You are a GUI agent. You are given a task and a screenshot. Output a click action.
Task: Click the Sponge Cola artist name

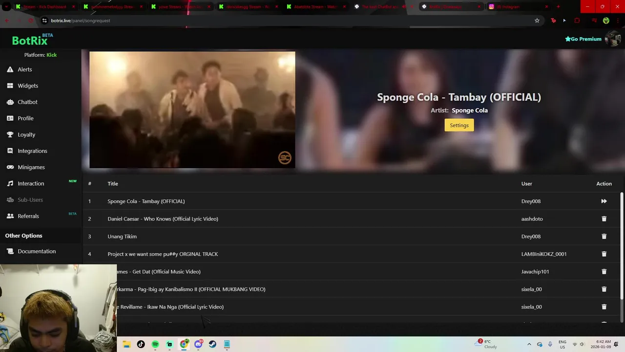click(470, 110)
